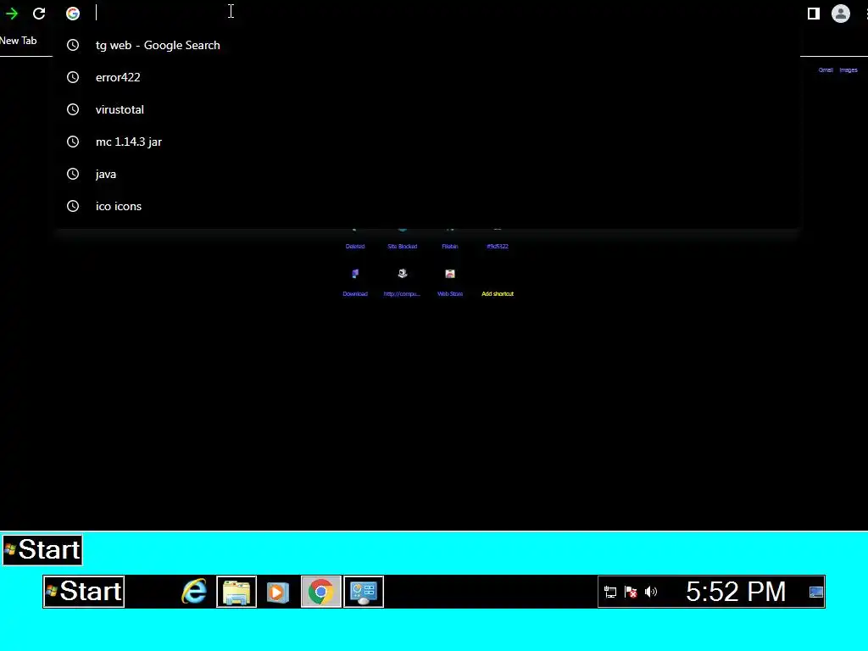Viewport: 868px width, 651px height.
Task: Open the Start button beside Internet Explorer
Action: pyautogui.click(x=84, y=591)
